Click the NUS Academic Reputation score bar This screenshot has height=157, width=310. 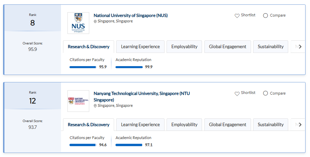point(129,67)
